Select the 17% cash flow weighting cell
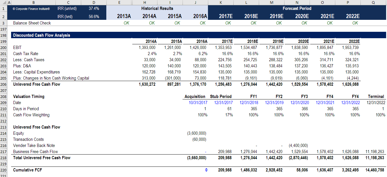The width and height of the screenshot is (387, 177). (229, 115)
